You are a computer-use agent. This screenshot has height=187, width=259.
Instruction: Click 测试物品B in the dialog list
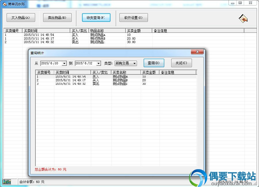click(x=120, y=80)
